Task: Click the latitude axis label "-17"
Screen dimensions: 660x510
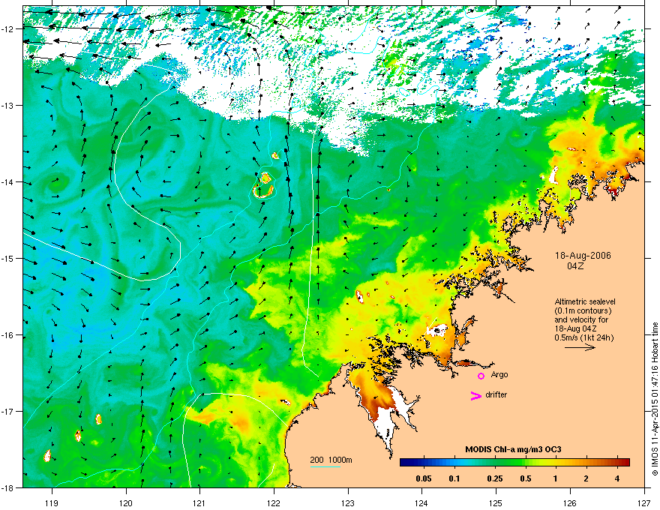Action: click(x=8, y=411)
